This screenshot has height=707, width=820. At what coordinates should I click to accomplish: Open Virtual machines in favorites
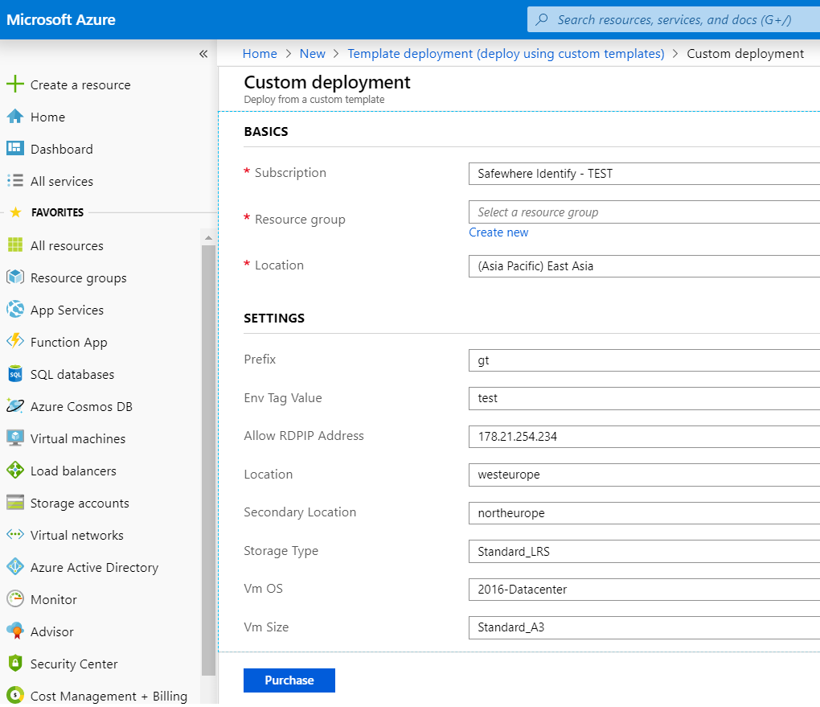(x=78, y=439)
